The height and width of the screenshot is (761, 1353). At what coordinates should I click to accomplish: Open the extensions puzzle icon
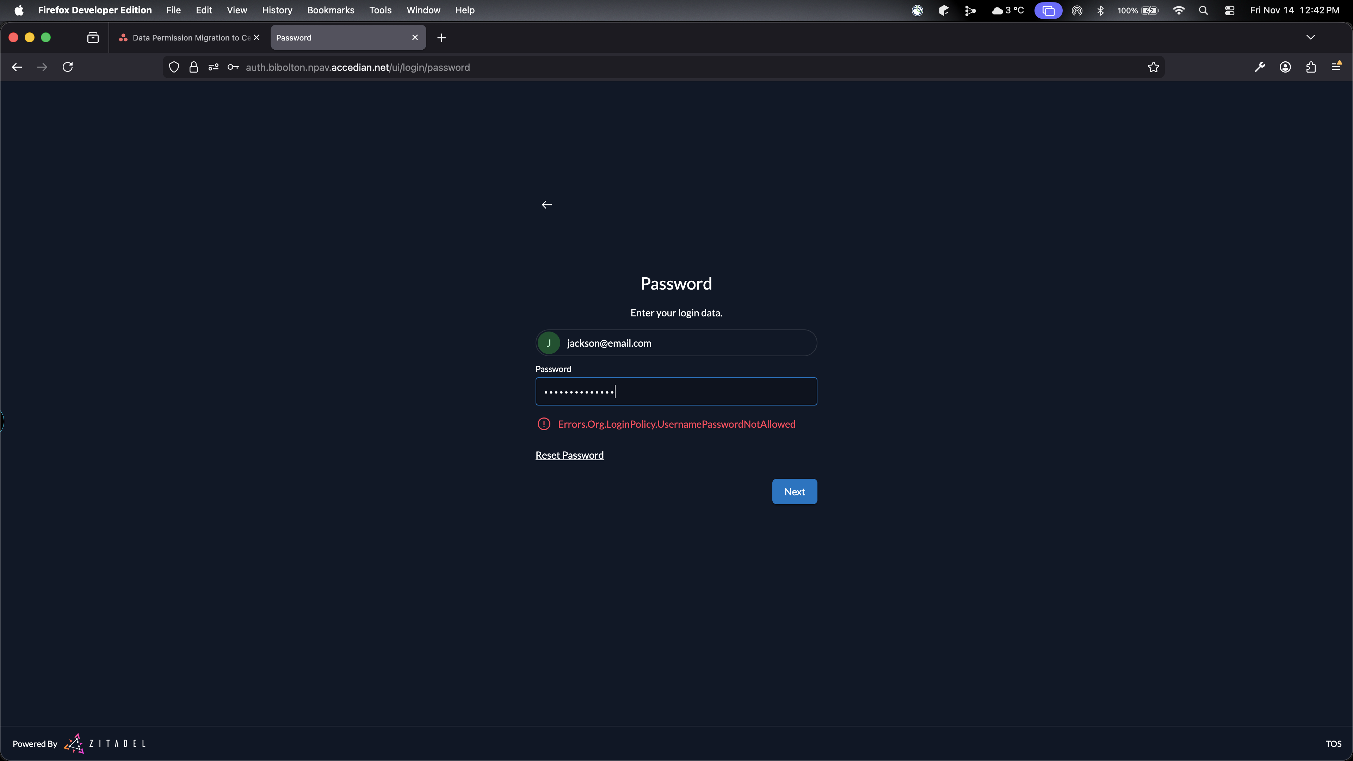pyautogui.click(x=1310, y=67)
